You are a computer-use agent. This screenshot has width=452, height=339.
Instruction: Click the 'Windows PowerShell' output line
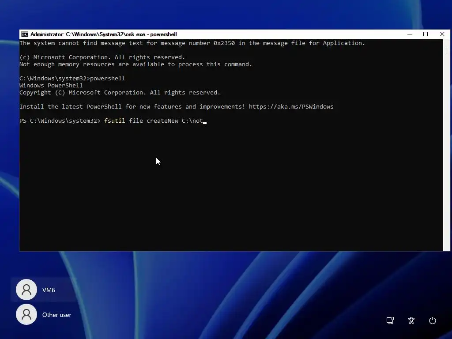51,86
